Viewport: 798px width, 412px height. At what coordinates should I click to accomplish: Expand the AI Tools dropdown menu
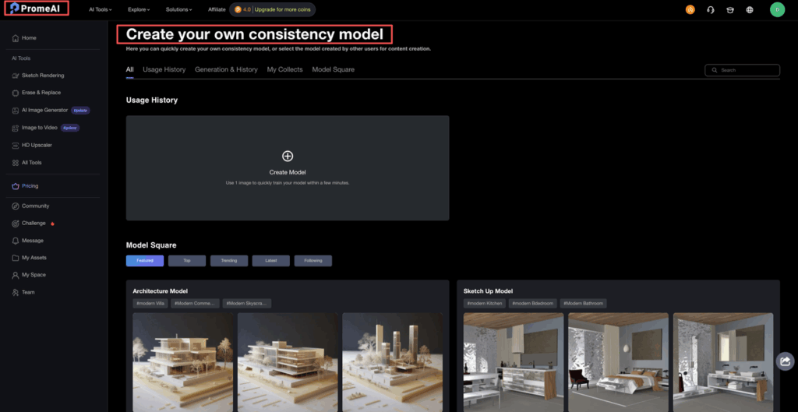101,9
